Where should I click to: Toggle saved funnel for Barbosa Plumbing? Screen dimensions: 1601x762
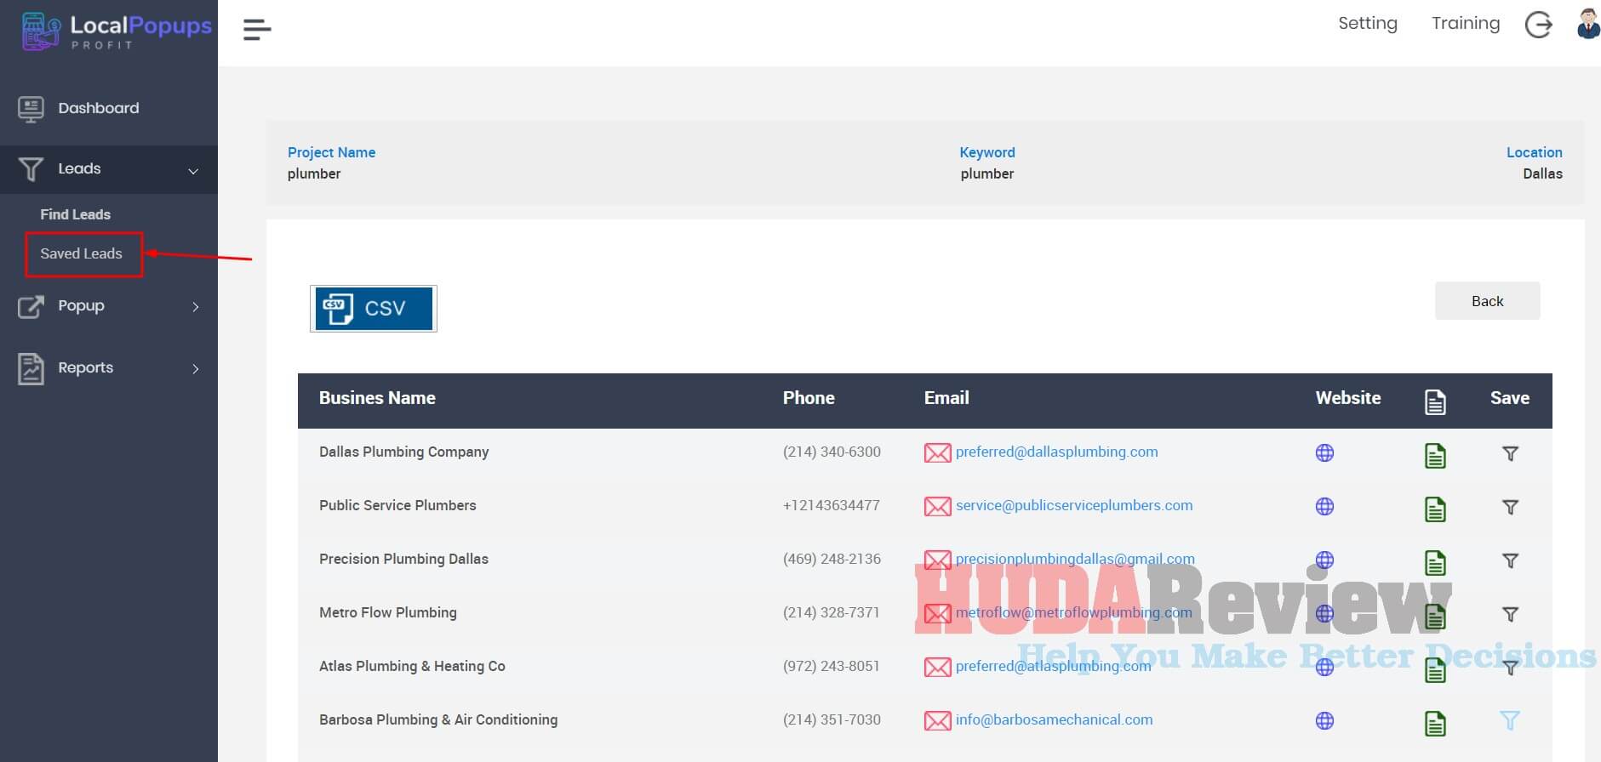[1510, 721]
